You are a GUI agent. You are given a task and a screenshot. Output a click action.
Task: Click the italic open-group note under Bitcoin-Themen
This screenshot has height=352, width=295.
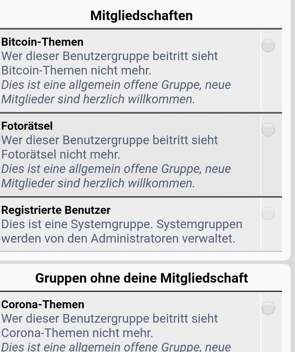tap(116, 92)
